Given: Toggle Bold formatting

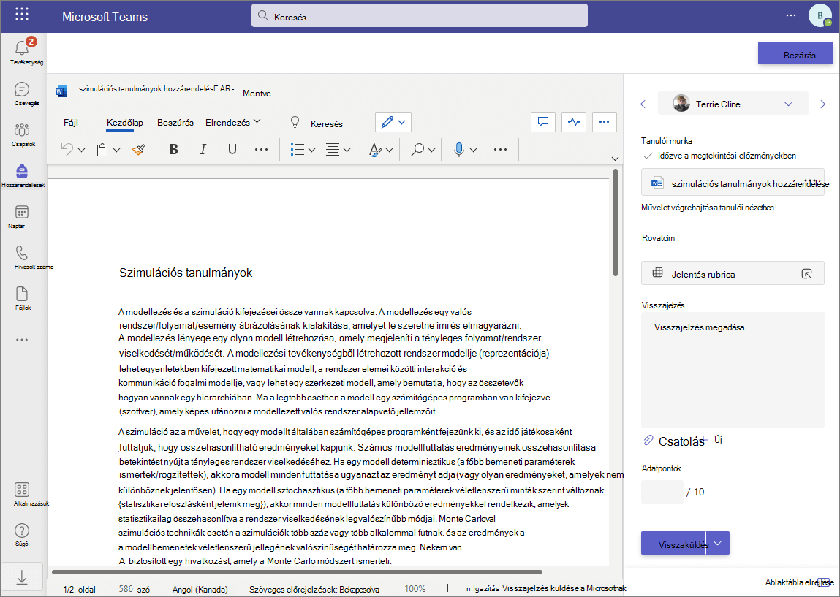Looking at the screenshot, I should [173, 149].
